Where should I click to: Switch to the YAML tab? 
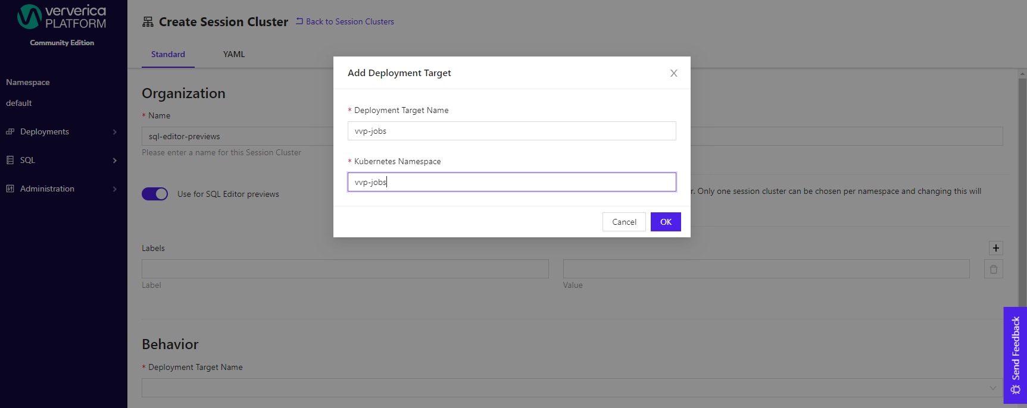(x=234, y=54)
